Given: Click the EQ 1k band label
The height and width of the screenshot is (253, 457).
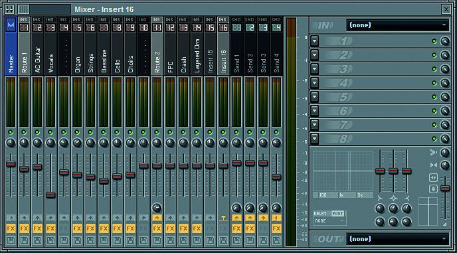Looking at the screenshot, I should (341, 195).
